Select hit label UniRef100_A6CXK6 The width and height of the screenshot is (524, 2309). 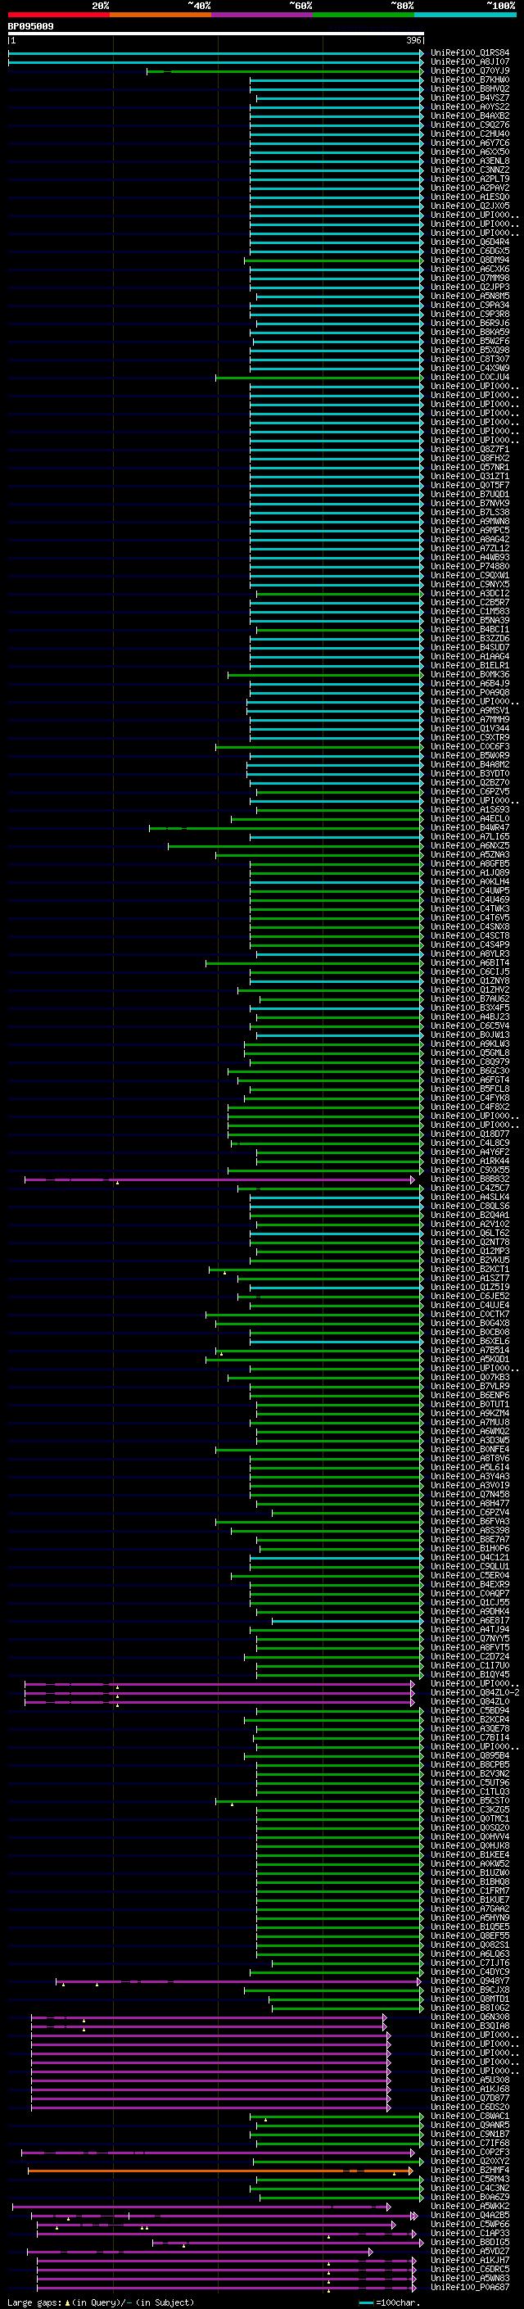470,269
